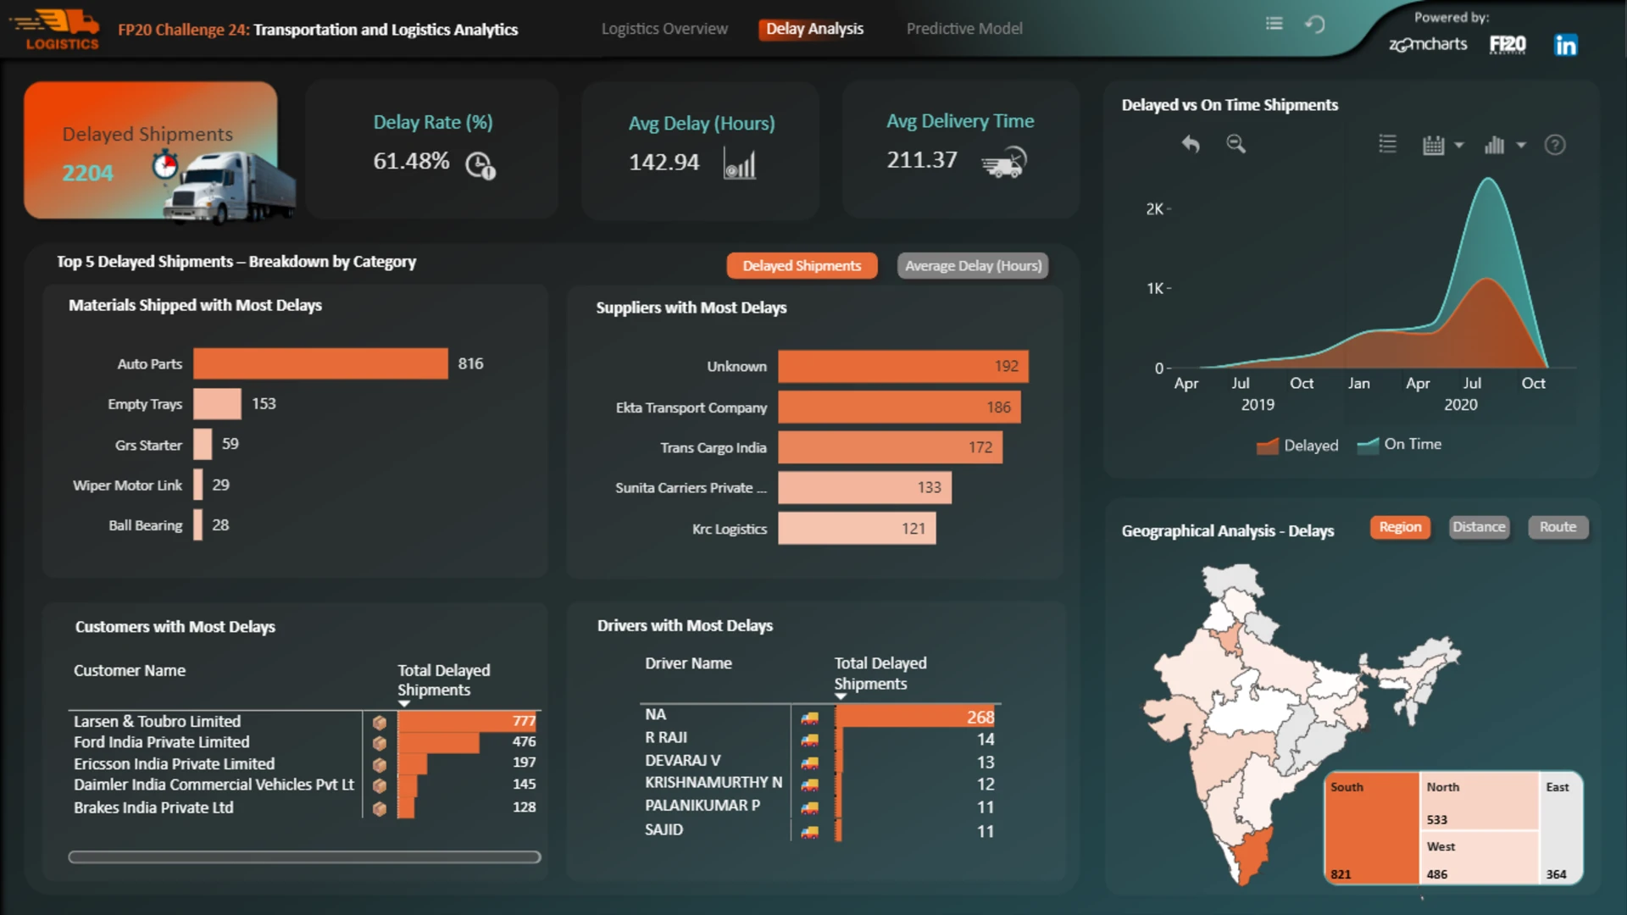Expand the calendar time-unit dropdown arrow
Viewport: 1627px width, 915px height.
click(x=1458, y=145)
